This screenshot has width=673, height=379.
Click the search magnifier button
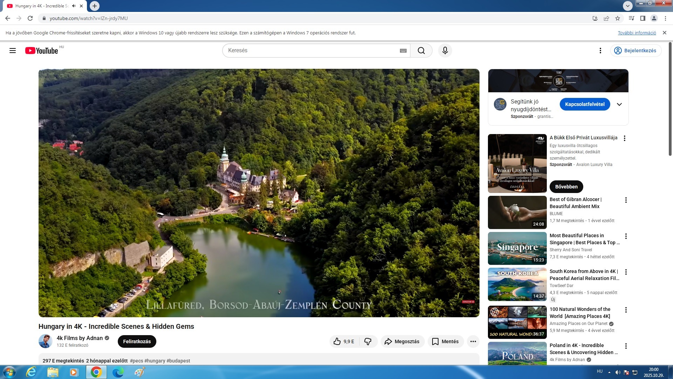[421, 51]
